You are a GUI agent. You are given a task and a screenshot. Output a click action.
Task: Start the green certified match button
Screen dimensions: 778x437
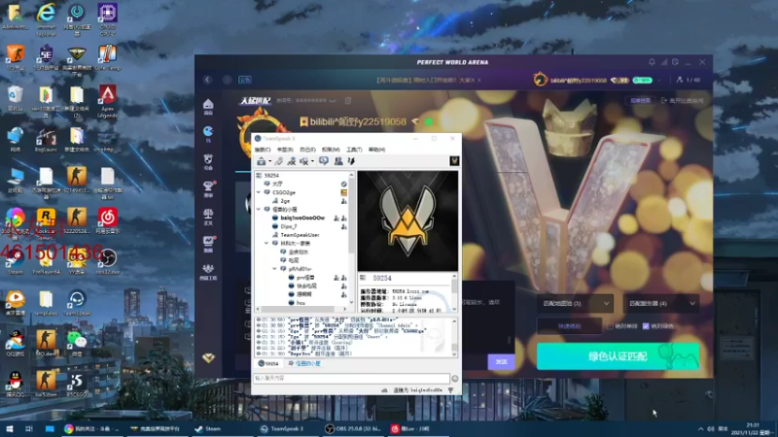(618, 356)
